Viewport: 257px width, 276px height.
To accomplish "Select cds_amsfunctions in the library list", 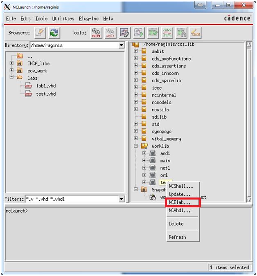I will pos(171,58).
